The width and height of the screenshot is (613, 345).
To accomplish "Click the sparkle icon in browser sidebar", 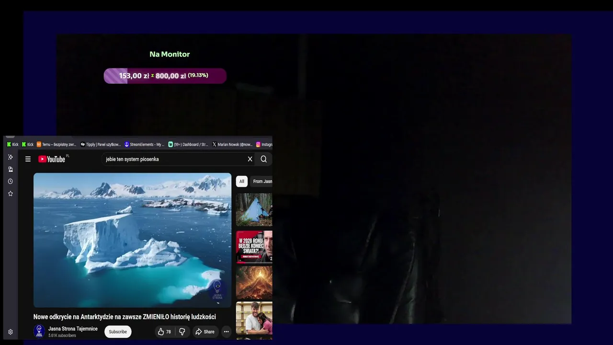I will [11, 157].
